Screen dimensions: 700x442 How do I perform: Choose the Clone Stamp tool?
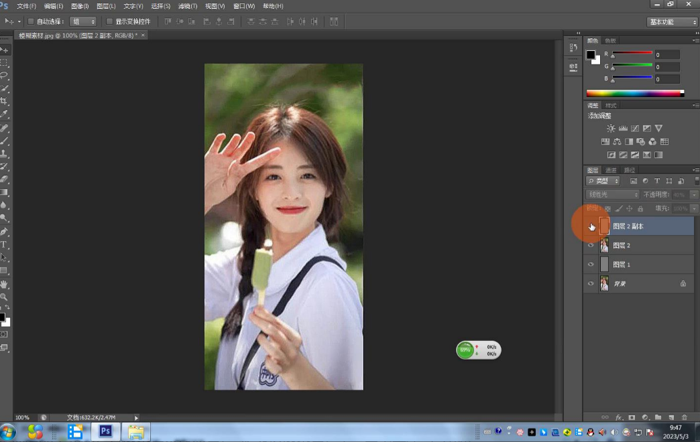coord(4,153)
